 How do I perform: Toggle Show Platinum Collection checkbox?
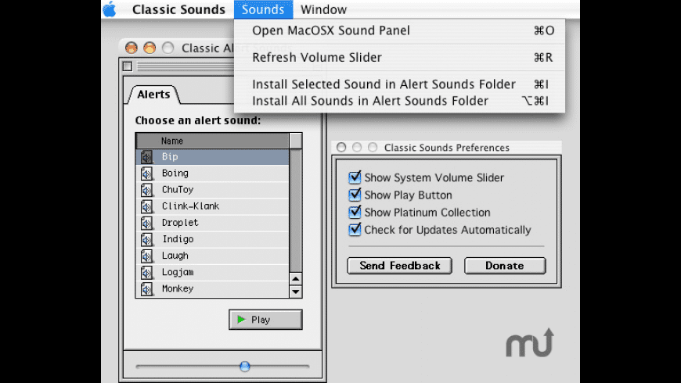coord(355,212)
